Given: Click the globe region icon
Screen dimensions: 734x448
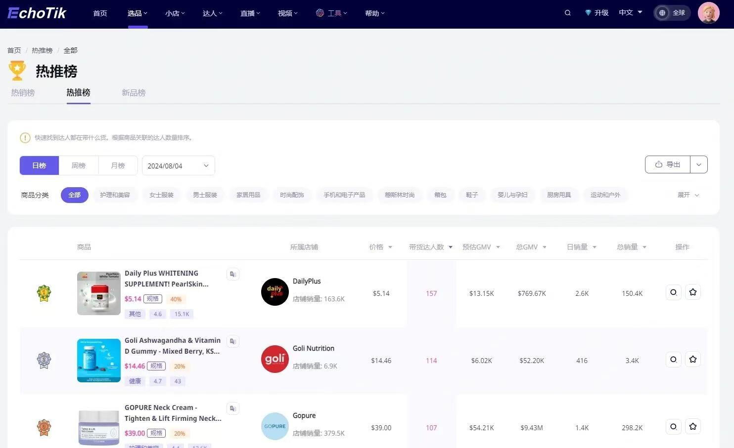Looking at the screenshot, I should pyautogui.click(x=662, y=13).
